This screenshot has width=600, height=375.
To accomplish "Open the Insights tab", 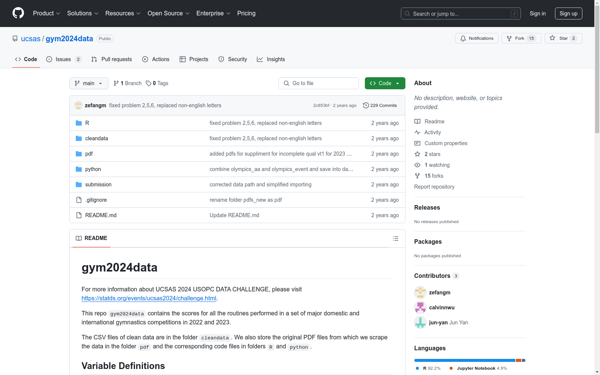I will click(x=271, y=59).
